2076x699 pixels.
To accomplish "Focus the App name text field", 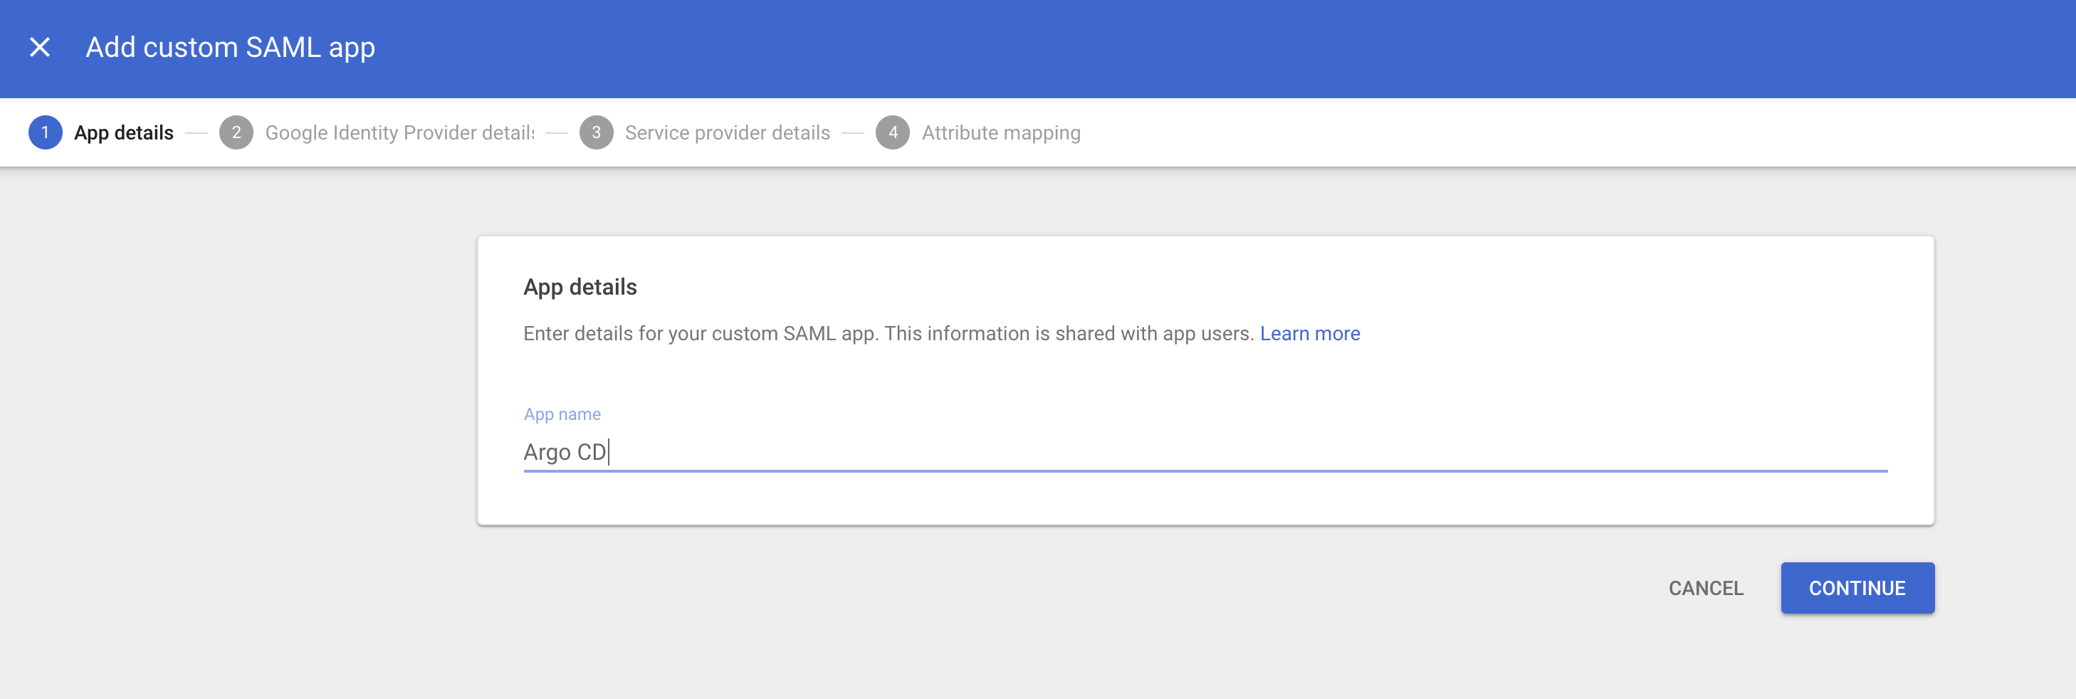I will click(1204, 452).
